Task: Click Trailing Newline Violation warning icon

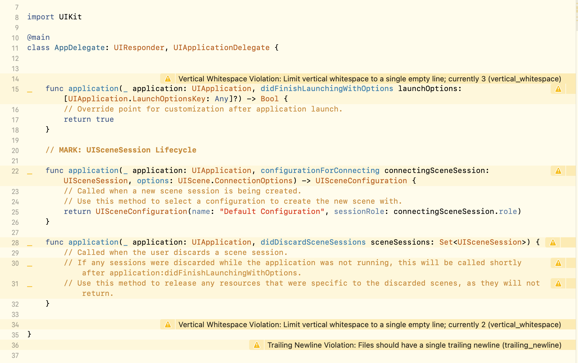Action: (x=257, y=345)
